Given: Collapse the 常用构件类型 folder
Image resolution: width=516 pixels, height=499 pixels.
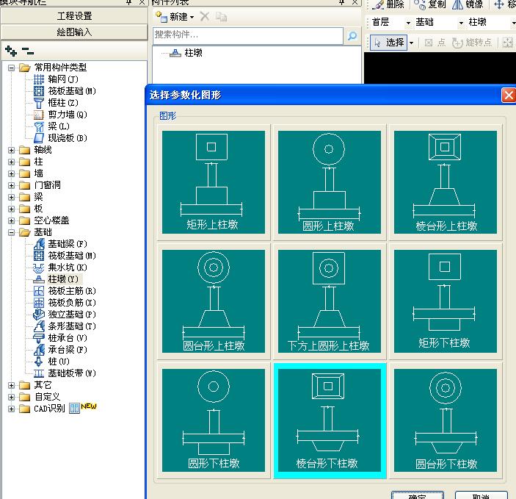Looking at the screenshot, I should coord(11,68).
